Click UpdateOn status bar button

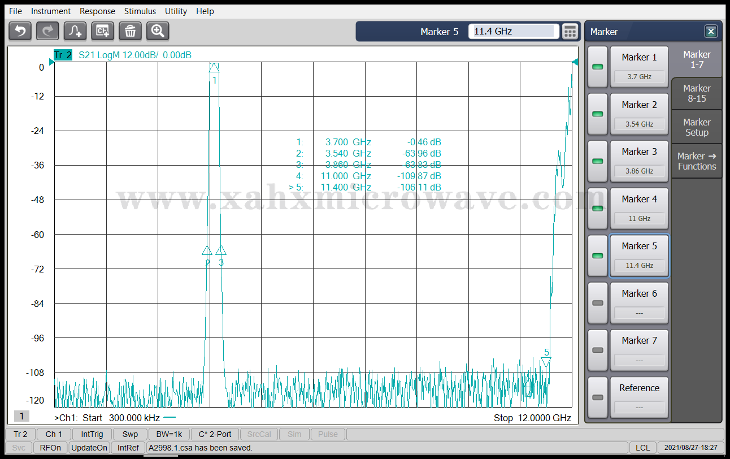tap(89, 448)
